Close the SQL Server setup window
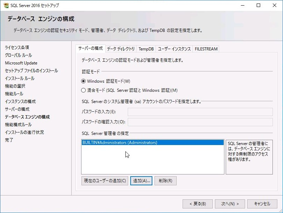The image size is (283, 213). [x=275, y=5]
